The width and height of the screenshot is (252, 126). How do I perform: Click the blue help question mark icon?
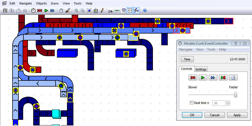point(145,11)
